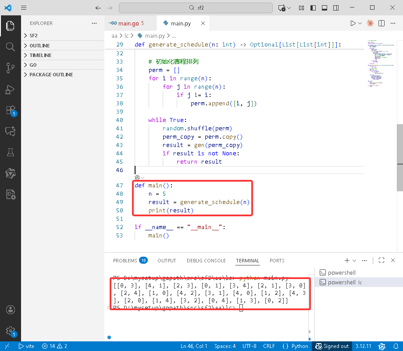
Task: Click the vite run task in status bar
Action: click(x=26, y=346)
